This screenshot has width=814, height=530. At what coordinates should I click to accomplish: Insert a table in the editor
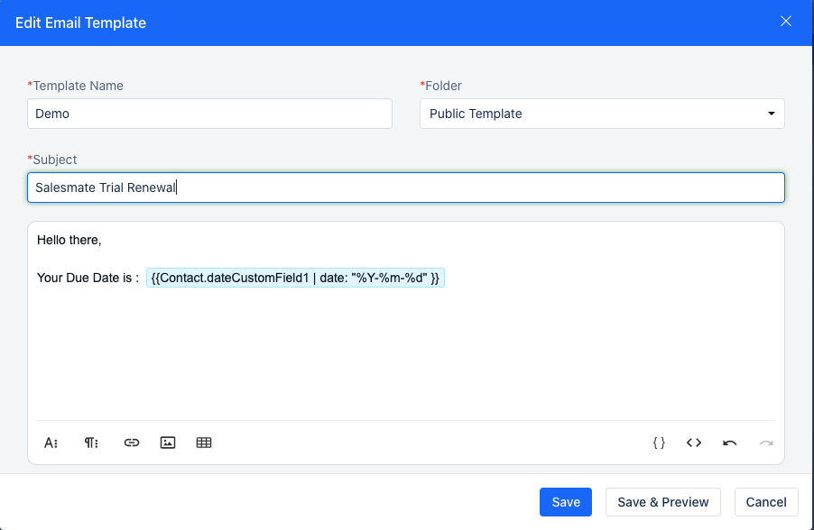[204, 443]
